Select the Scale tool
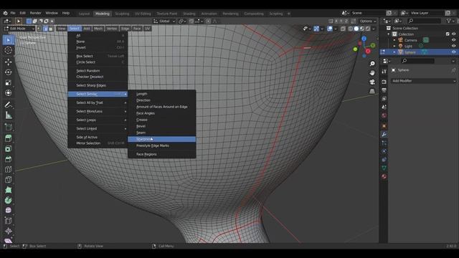Viewport: 459px width, 258px height. tap(8, 83)
